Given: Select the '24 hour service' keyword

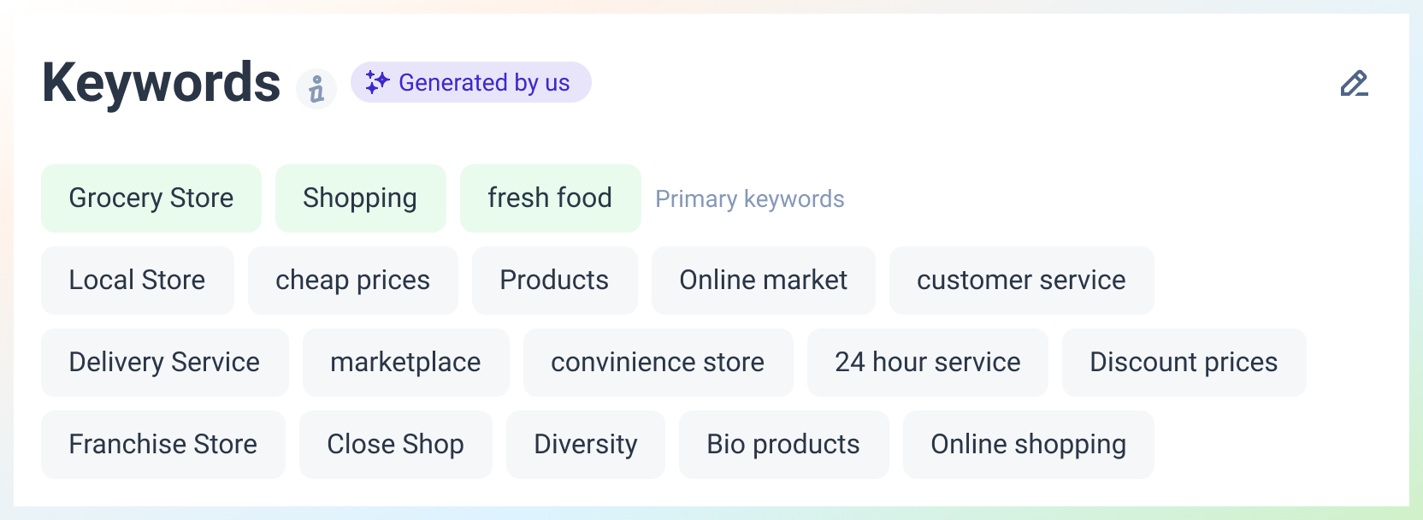Looking at the screenshot, I should pos(927,363).
